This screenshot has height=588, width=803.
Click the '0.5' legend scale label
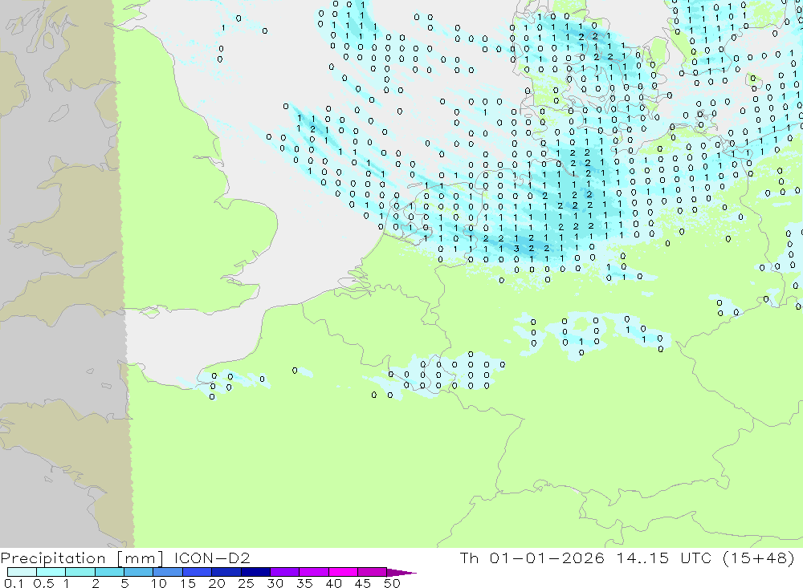(x=43, y=583)
